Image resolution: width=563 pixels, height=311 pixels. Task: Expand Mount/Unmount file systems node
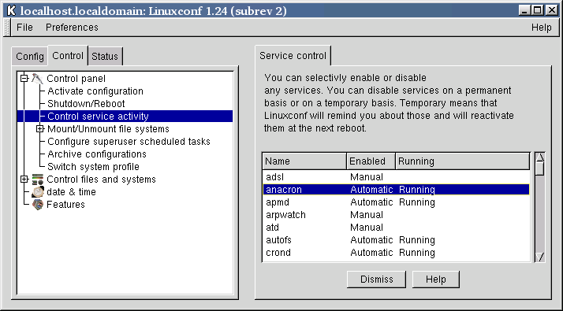coord(40,128)
